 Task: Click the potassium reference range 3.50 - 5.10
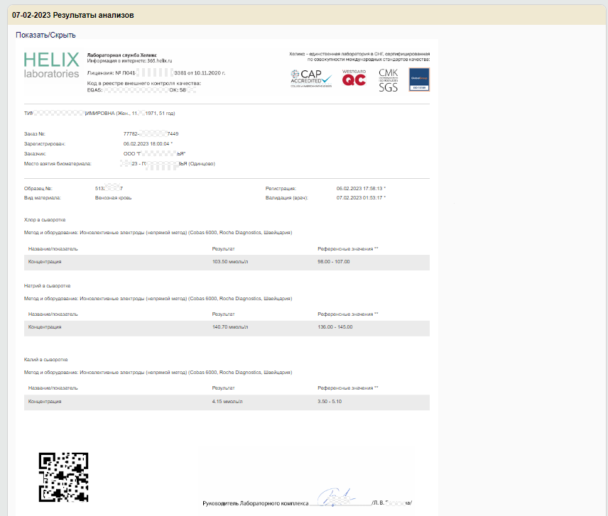(329, 402)
